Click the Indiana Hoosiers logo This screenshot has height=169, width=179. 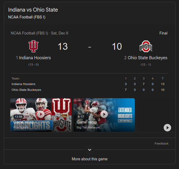(x=33, y=47)
